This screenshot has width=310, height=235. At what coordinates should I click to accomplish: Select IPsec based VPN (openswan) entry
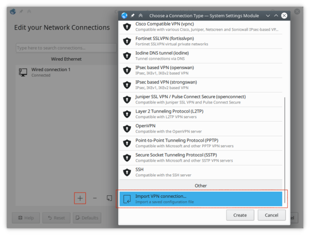(x=201, y=71)
